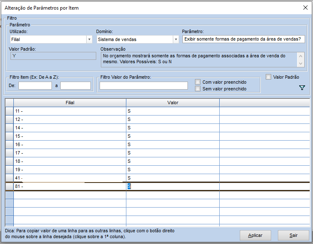Click the Valor column header
The height and width of the screenshot is (244, 313).
172,103
